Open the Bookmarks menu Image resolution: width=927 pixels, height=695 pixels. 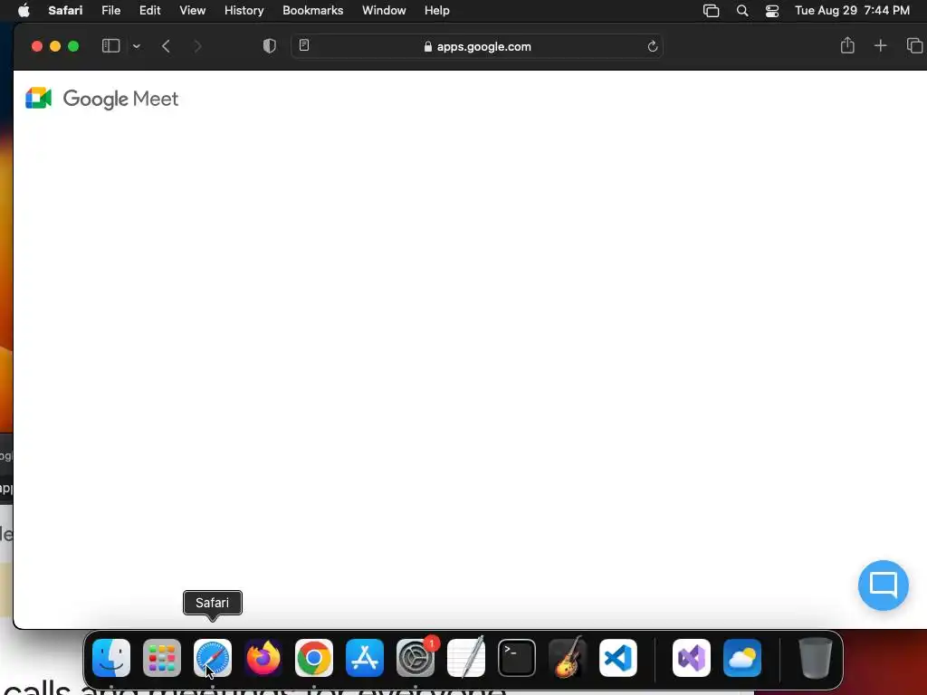tap(312, 10)
